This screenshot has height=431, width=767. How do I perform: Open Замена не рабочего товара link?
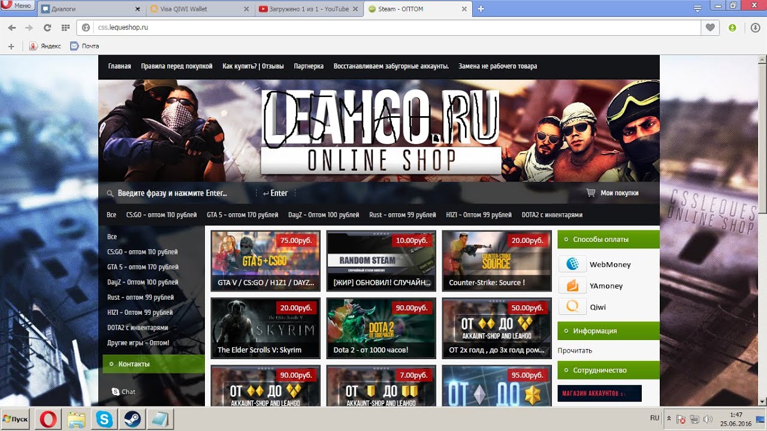497,66
